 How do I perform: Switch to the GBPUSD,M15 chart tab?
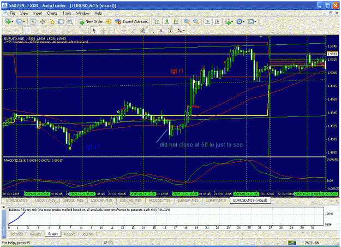tap(73, 200)
